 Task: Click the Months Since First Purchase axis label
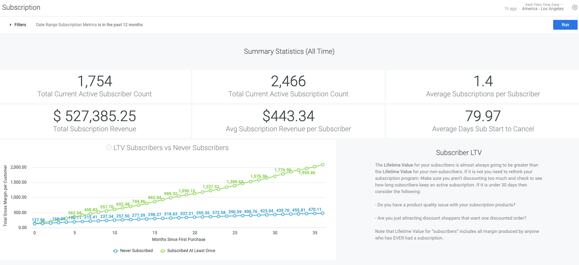tap(179, 240)
